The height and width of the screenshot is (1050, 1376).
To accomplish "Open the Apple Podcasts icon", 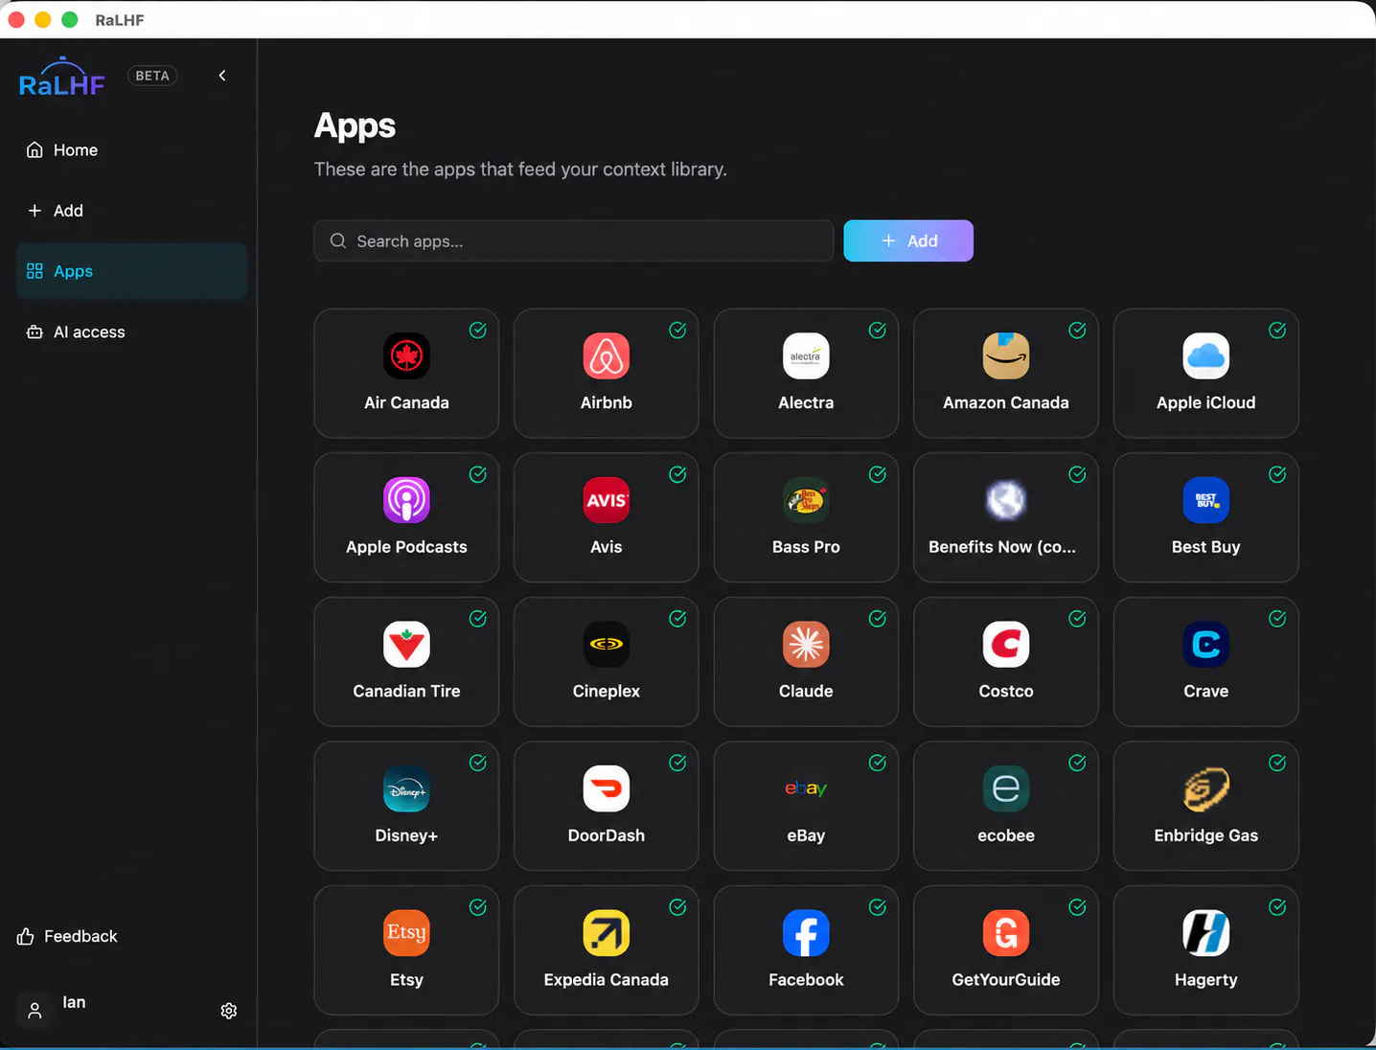I will (x=406, y=500).
